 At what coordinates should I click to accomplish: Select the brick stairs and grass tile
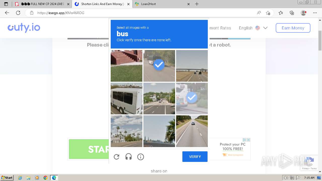[127, 66]
